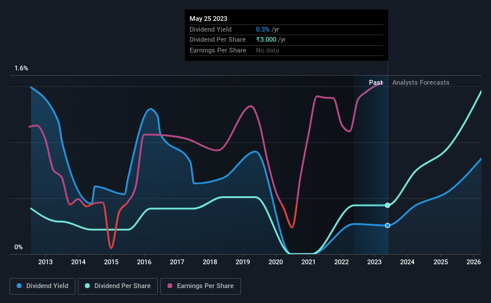Click the 2023 x-axis label
Viewport: 491px width, 303px height.
point(374,262)
